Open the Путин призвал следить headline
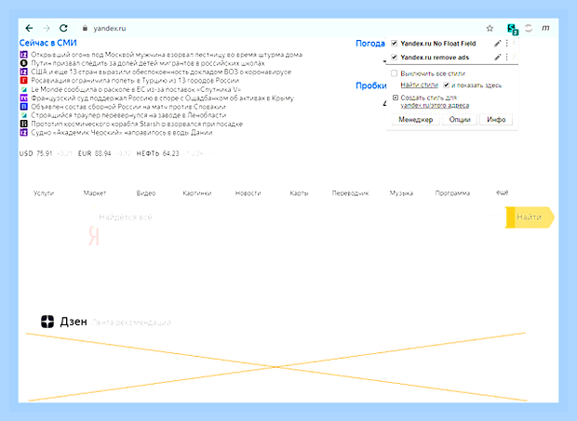The image size is (577, 421). (x=148, y=63)
